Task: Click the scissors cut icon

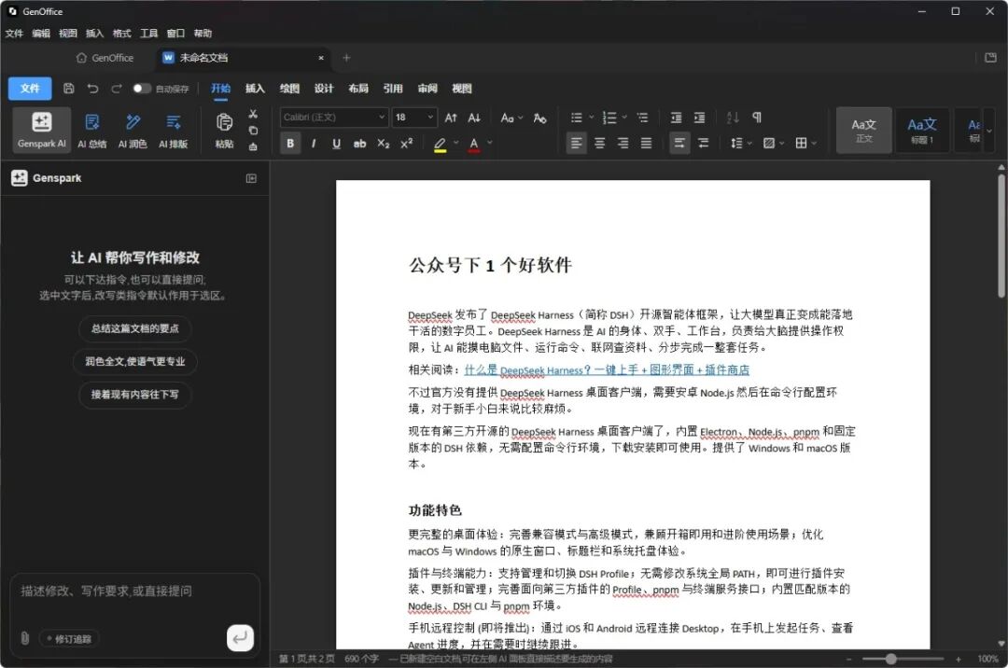Action: coord(253,115)
